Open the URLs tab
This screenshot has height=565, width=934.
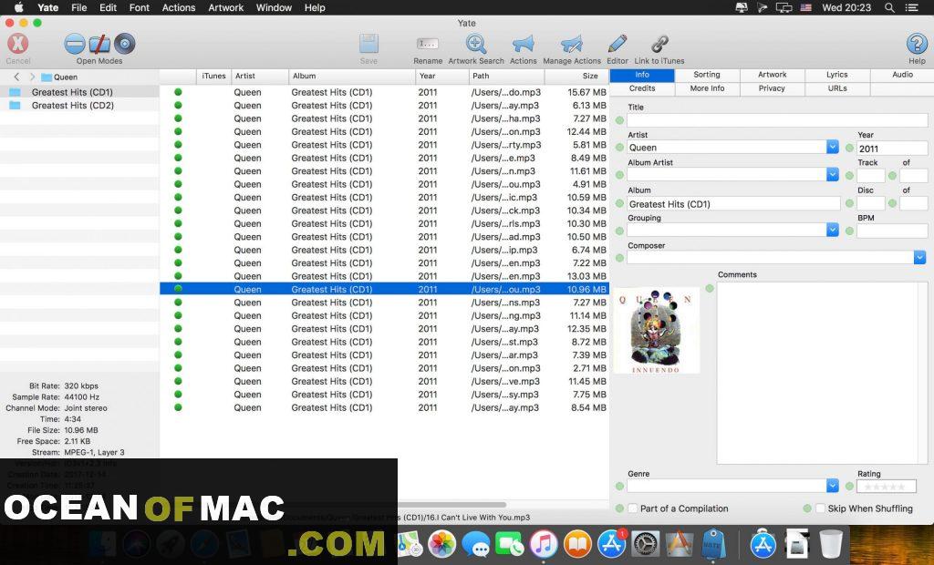click(837, 88)
